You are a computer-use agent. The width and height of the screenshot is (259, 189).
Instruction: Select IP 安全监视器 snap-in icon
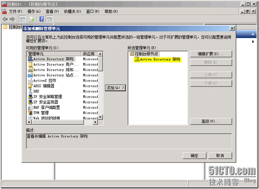[x=31, y=102]
